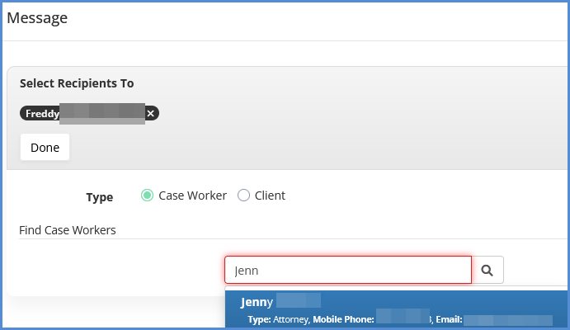Click the 'Type' field label
This screenshot has height=330, width=570.
(x=100, y=197)
